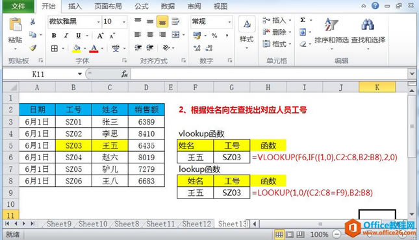Viewport: 419px width, 240px height.
Task: Open 查找和选择 Find and Select
Action: (x=368, y=33)
